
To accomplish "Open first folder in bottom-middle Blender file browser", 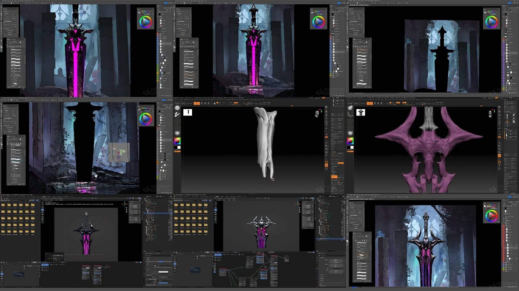I will point(176,205).
